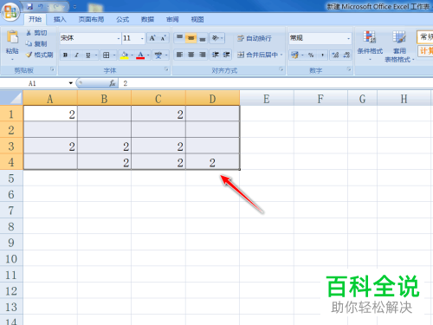This screenshot has width=433, height=325.
Task: Switch to the 插入 (Insert) tab
Action: pyautogui.click(x=60, y=19)
